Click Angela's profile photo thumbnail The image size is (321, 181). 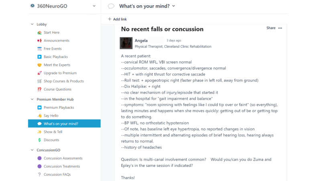tap(126, 43)
